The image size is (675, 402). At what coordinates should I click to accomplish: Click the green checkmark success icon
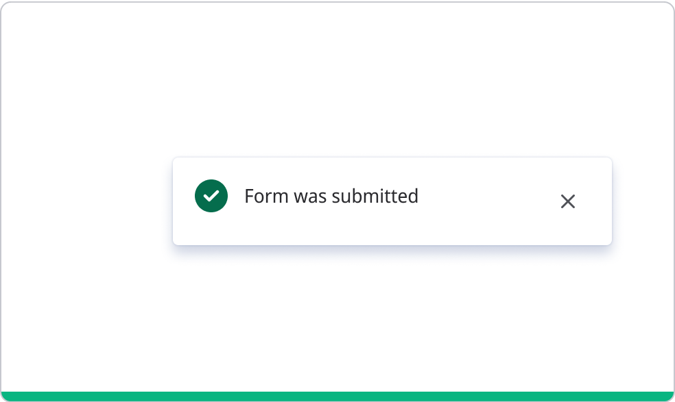pos(211,196)
